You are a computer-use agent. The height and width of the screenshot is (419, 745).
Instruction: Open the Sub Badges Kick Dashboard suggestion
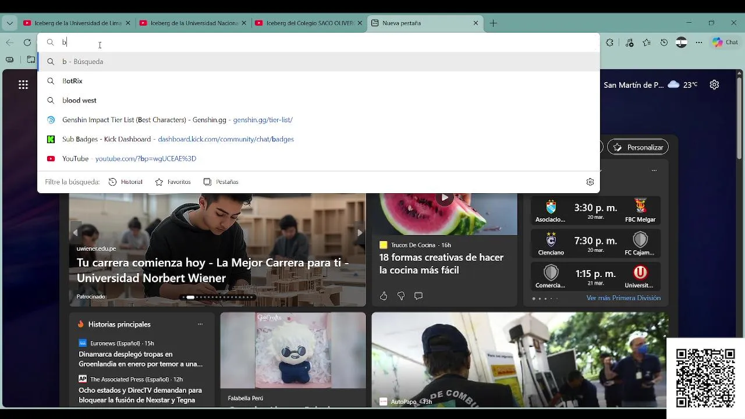coord(318,139)
